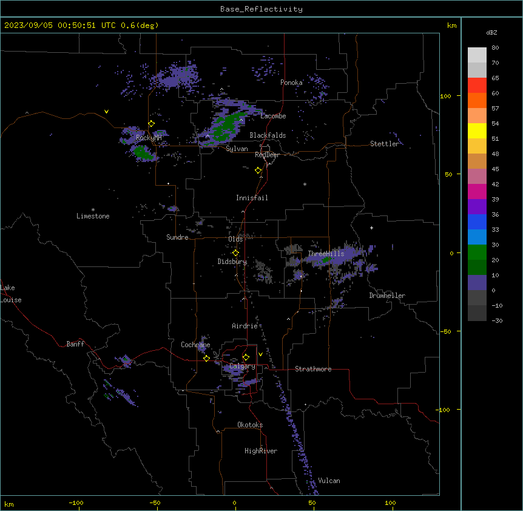The image size is (523, 511).
Task: Select the yellow diamond marker above Didsbury
Action: (x=235, y=253)
